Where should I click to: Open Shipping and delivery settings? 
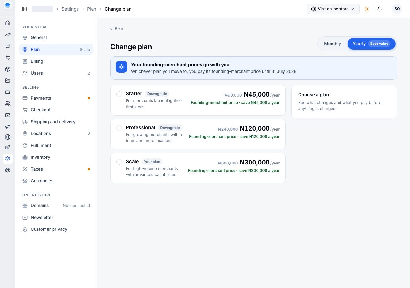[56, 122]
